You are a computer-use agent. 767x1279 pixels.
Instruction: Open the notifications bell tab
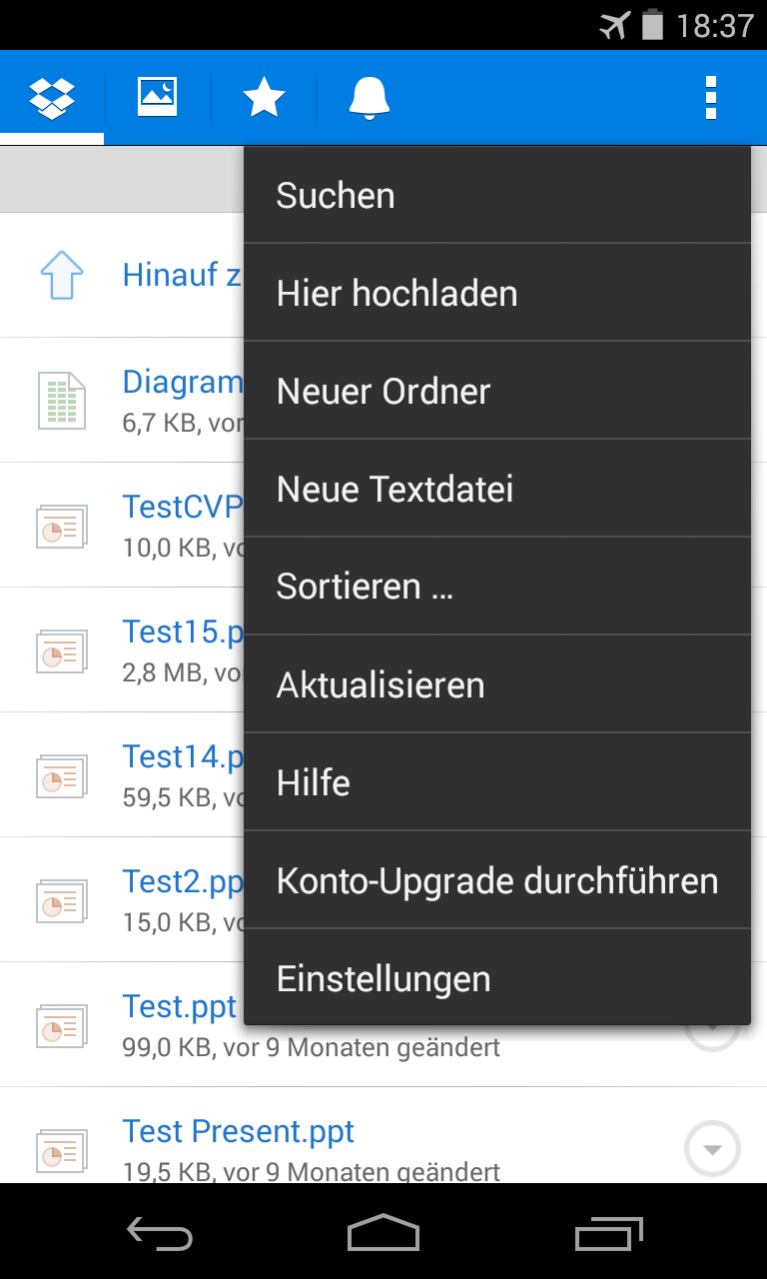click(x=370, y=98)
